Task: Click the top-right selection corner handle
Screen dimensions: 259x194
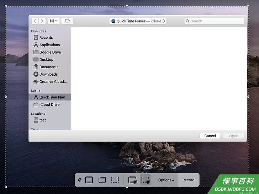Action: coord(248,6)
